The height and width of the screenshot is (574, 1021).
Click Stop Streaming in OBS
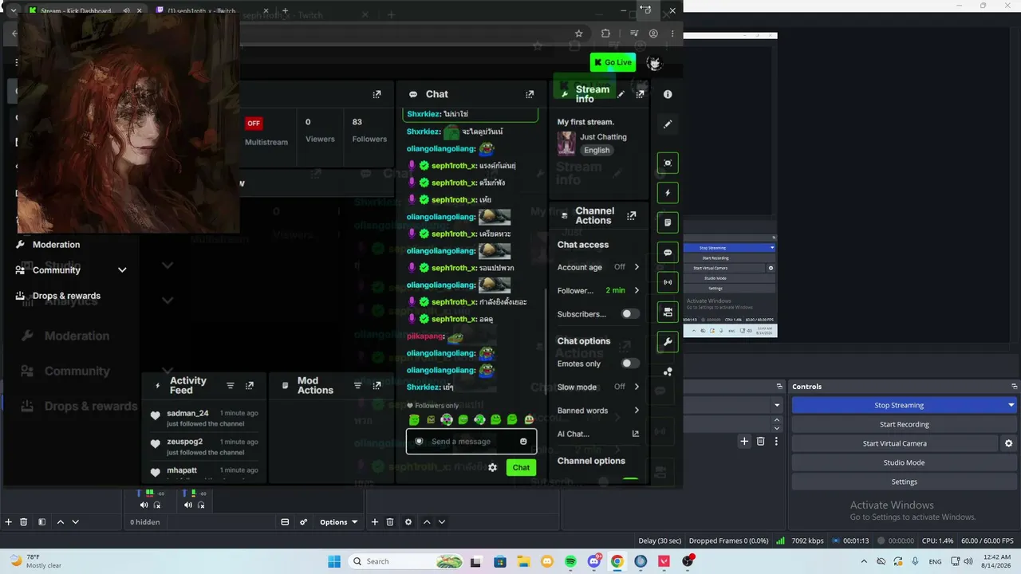point(898,405)
